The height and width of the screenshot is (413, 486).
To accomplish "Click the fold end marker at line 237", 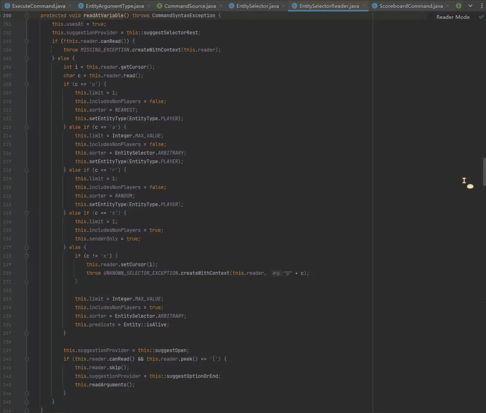I will [27, 333].
